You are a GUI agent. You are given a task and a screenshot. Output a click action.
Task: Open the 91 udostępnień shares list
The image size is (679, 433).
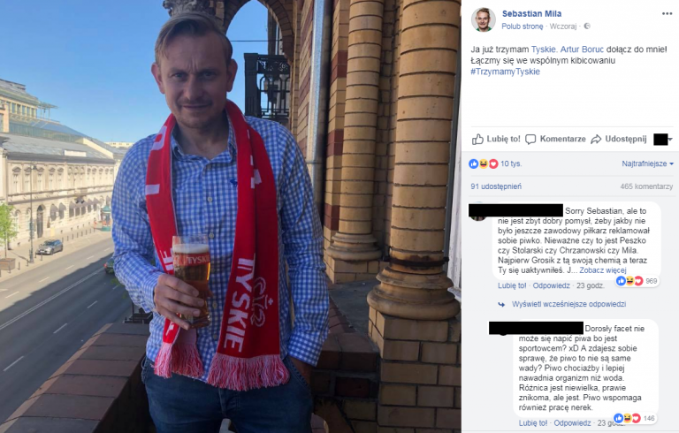(x=496, y=186)
